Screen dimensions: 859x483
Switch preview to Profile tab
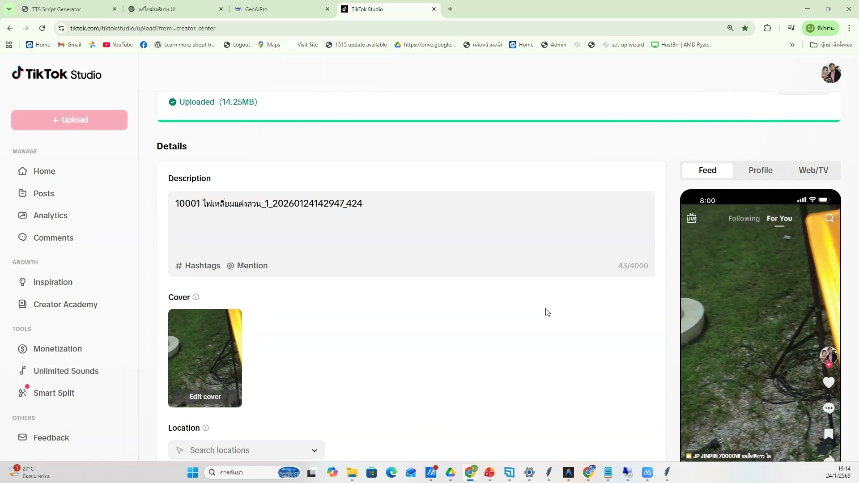click(760, 170)
